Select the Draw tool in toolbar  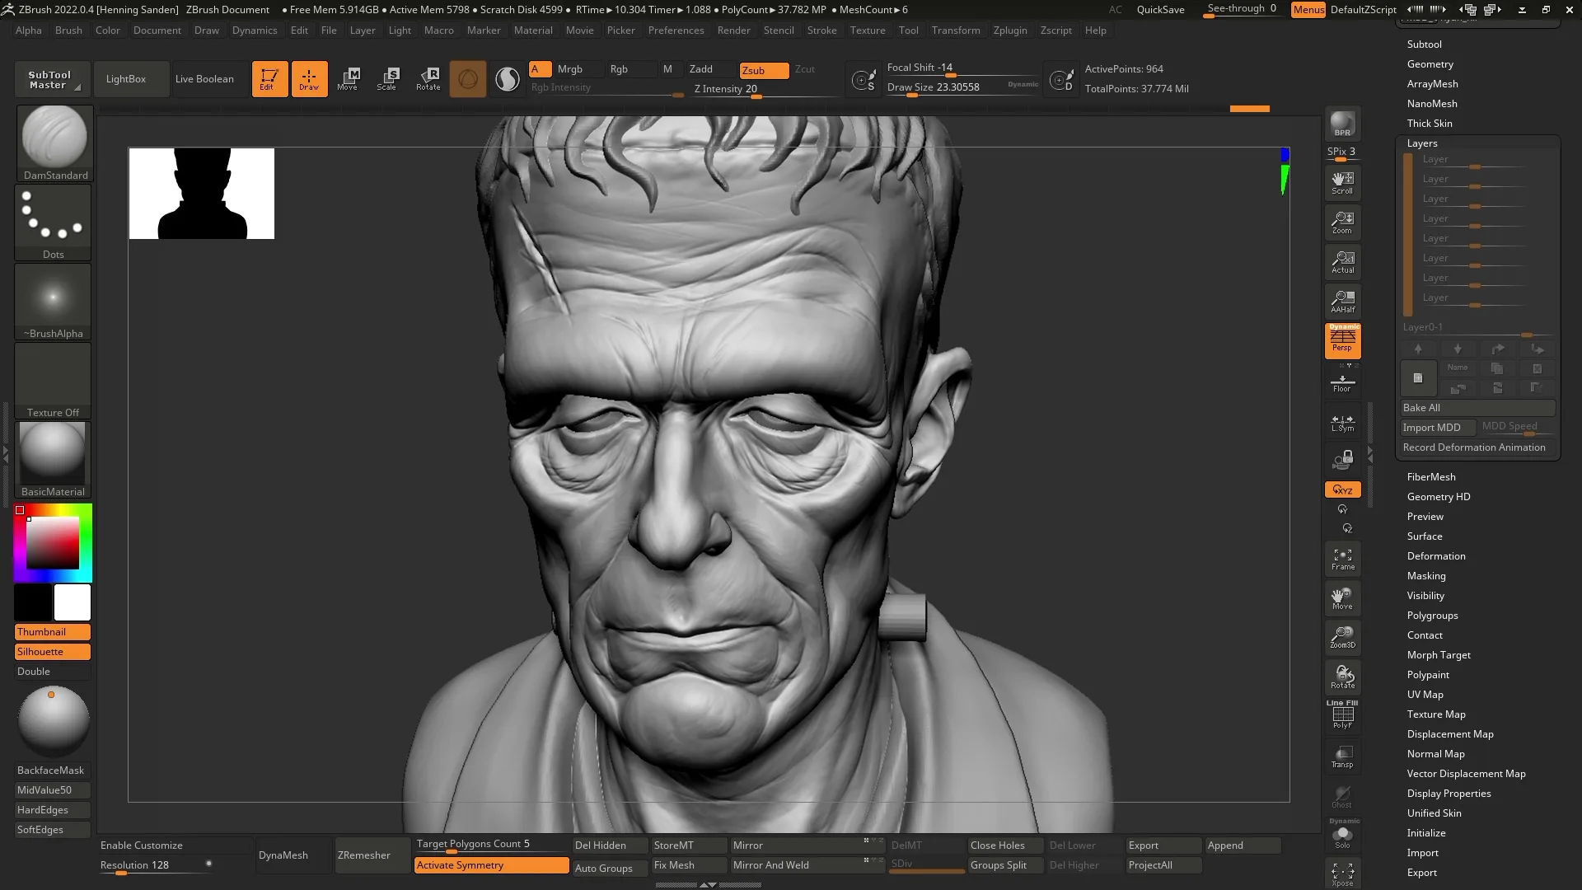[x=307, y=77]
